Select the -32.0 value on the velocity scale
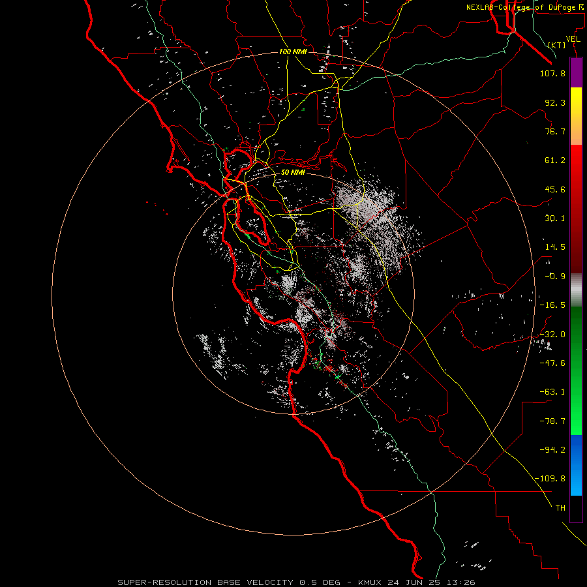 [552, 335]
